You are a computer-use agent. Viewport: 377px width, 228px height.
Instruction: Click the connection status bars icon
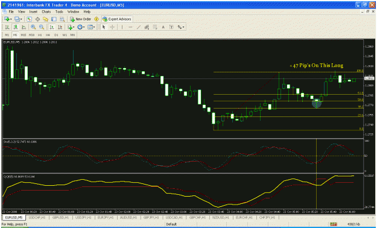333,224
